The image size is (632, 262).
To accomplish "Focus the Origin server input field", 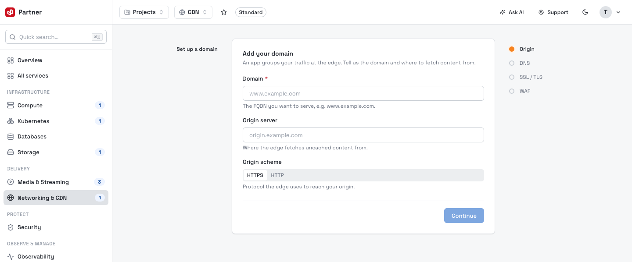I will [363, 135].
